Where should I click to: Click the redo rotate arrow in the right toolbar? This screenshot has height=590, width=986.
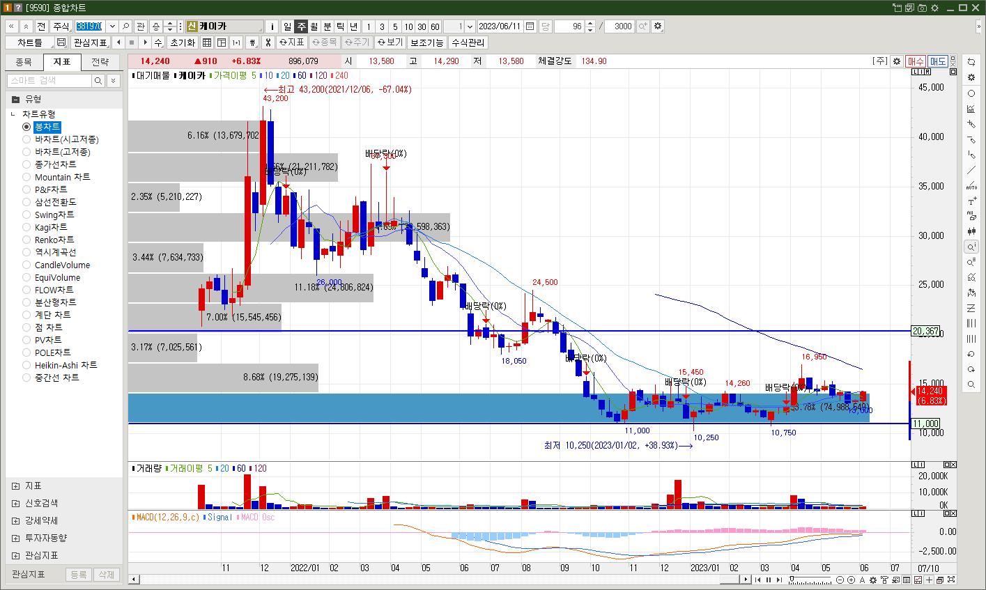tap(971, 369)
